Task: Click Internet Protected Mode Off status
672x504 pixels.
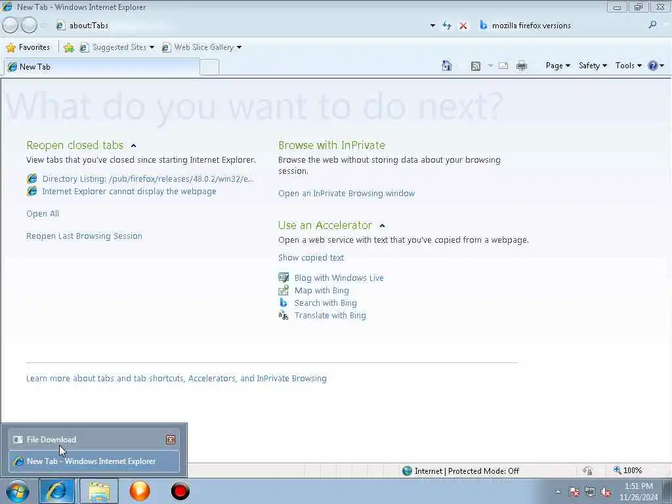Action: pos(461,471)
